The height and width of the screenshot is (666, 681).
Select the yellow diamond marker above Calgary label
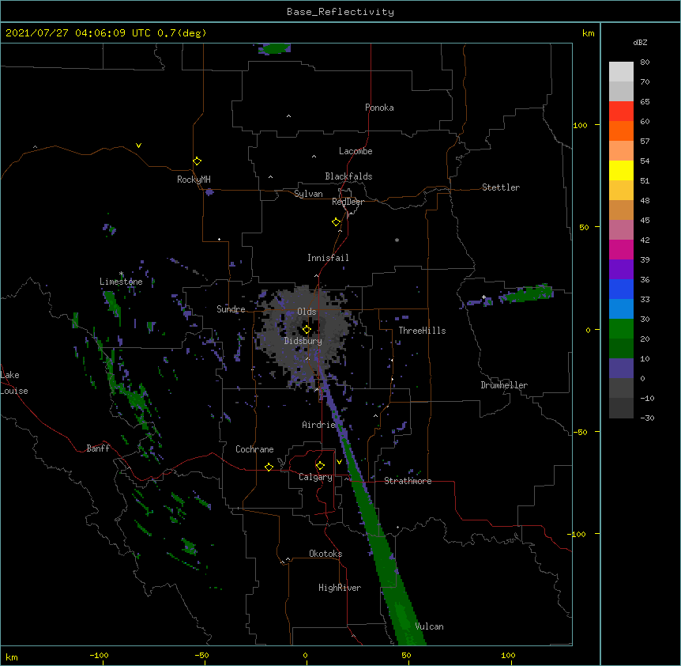320,466
